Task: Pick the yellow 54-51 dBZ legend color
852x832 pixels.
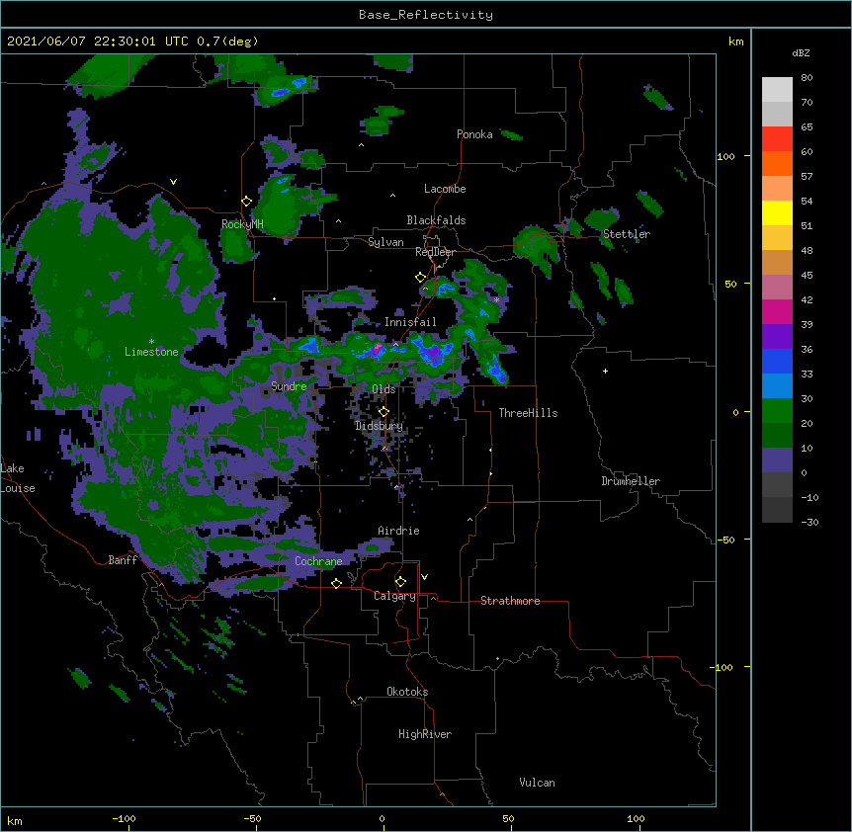Action: (x=777, y=212)
